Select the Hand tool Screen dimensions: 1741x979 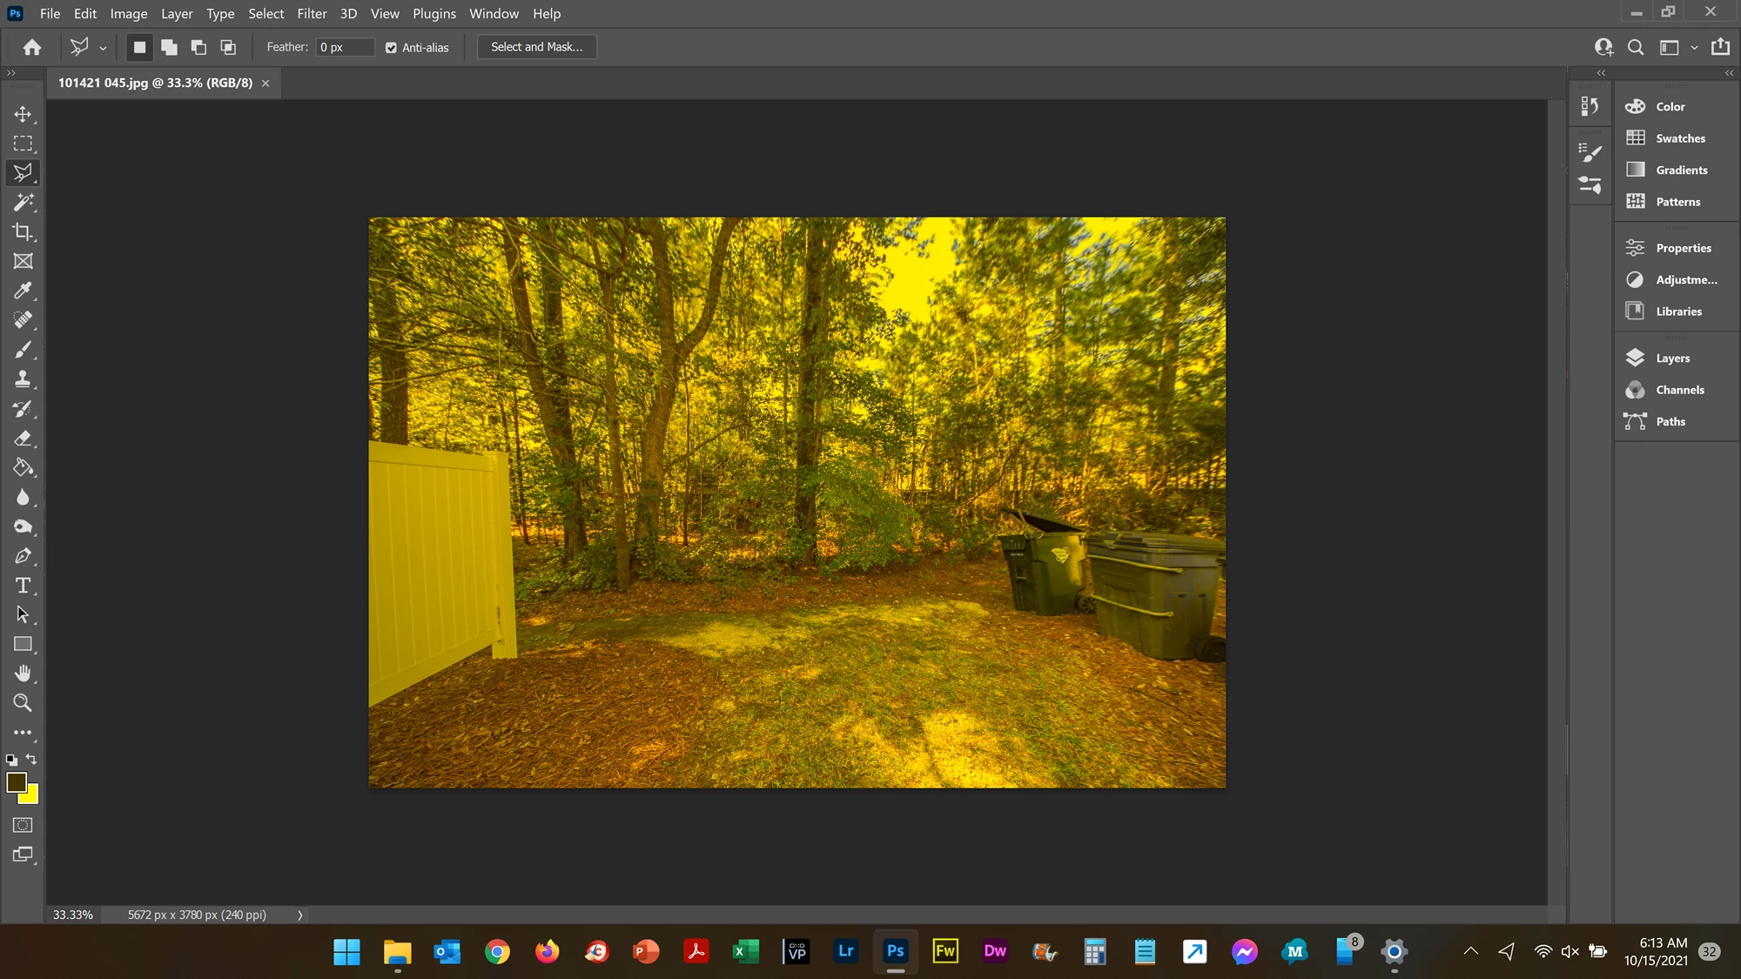pyautogui.click(x=23, y=674)
